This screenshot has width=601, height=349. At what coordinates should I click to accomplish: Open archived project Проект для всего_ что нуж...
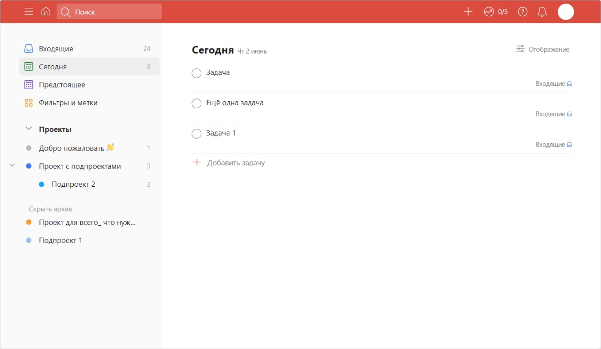[89, 223]
